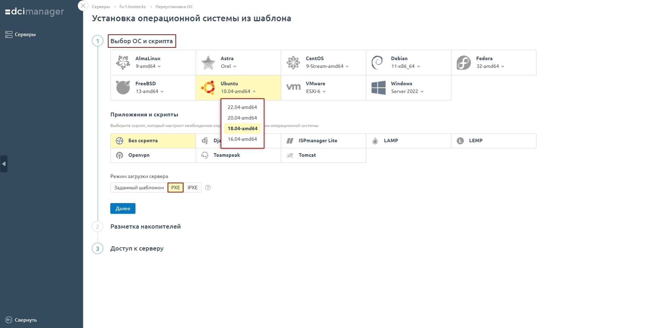The width and height of the screenshot is (648, 328).
Task: Click the Серверы sidebar server icon
Action: coord(9,34)
